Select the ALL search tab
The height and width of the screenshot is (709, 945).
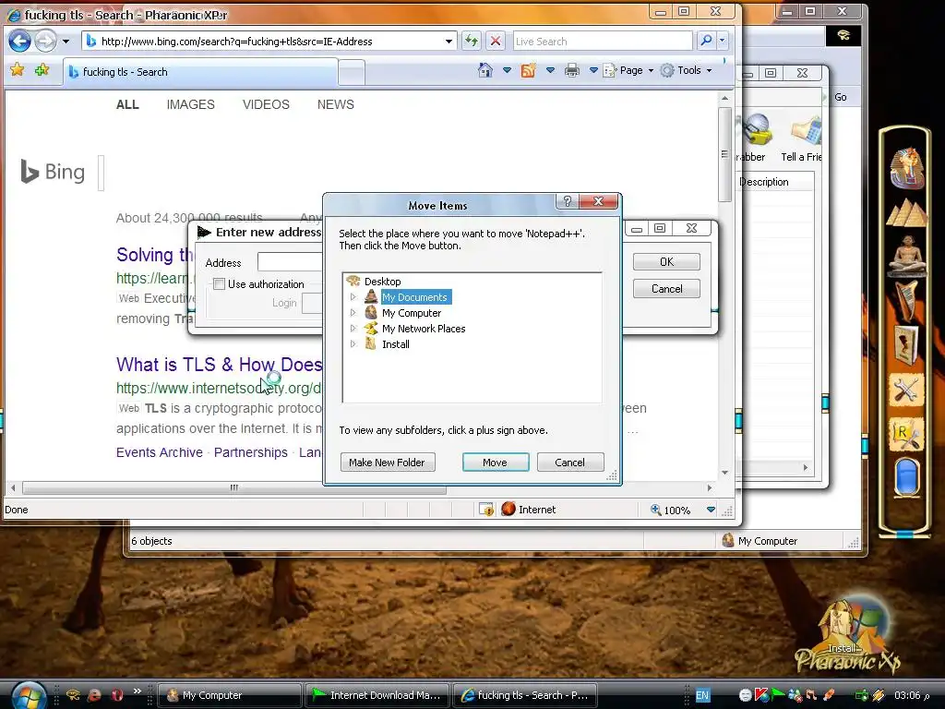[x=127, y=104]
